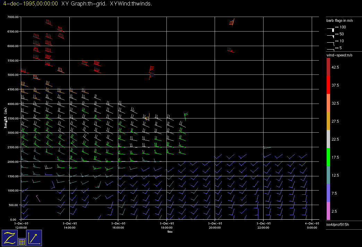Viewport: 362px width, 247px height.
Task: Click the XY graph axes arrow icon
Action: (34, 238)
